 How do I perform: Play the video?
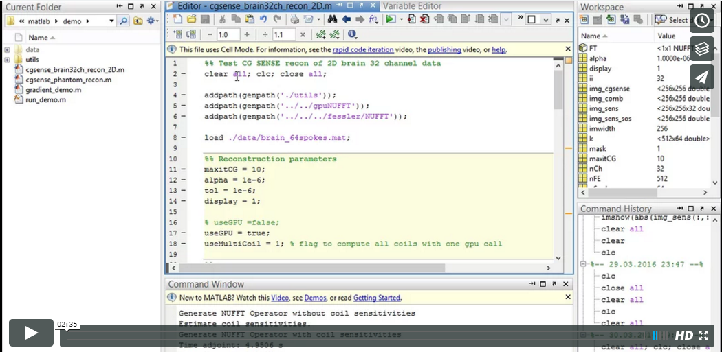32,333
